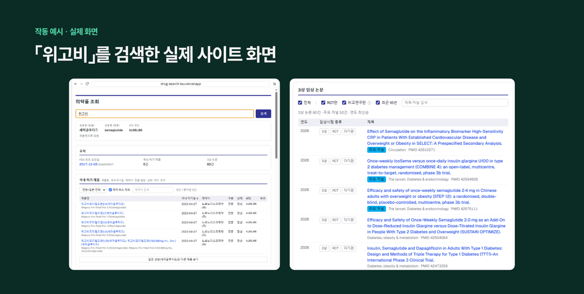Reload the page with the refresh icon
This screenshot has height=294, width=584.
coord(87,84)
